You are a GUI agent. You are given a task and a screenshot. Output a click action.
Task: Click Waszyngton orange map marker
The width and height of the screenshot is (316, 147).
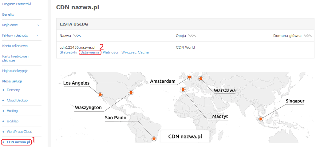(131, 93)
